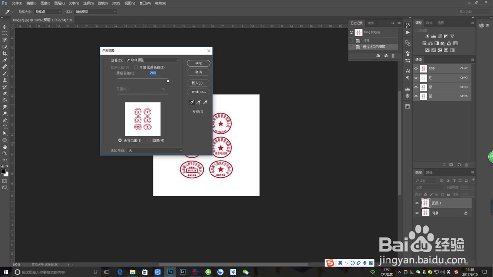Enable Localized Color Clusters checkbox
The image size is (493, 277).
[136, 67]
